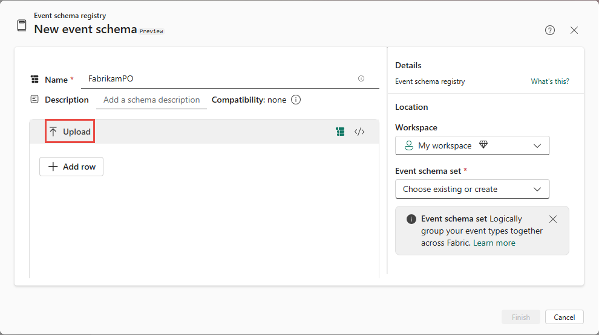Click the workspace diamond premium icon
The height and width of the screenshot is (335, 599).
pos(483,145)
